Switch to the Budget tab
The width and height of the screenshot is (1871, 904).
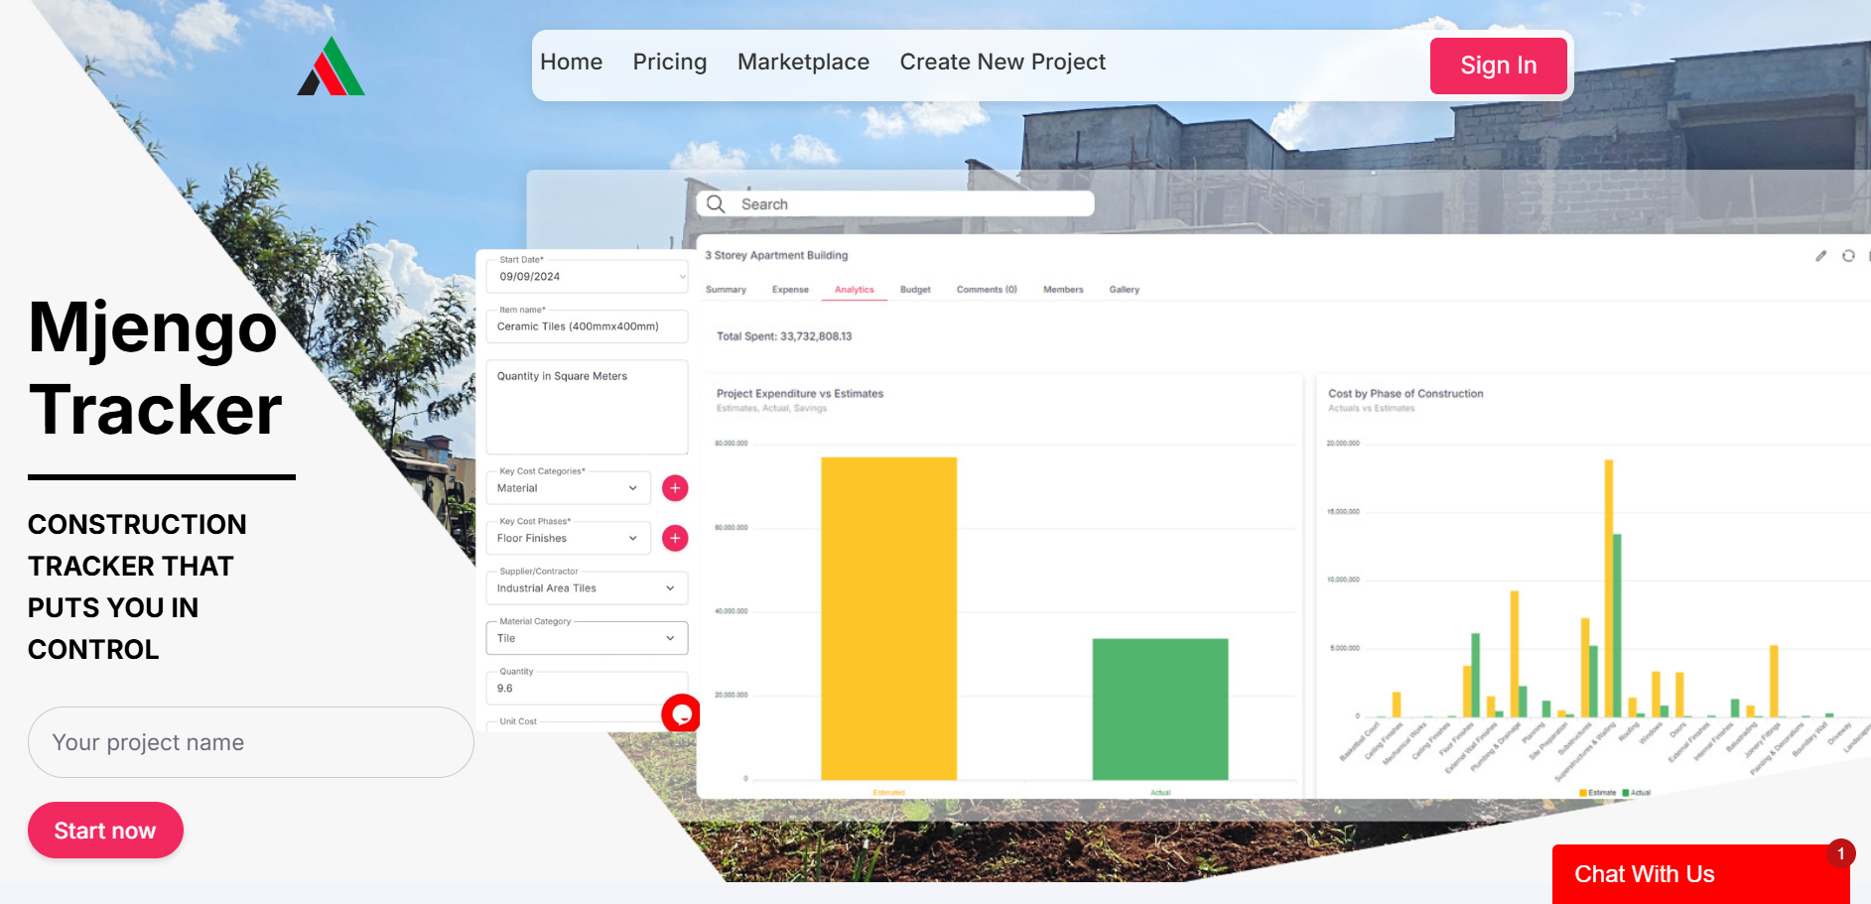point(915,289)
